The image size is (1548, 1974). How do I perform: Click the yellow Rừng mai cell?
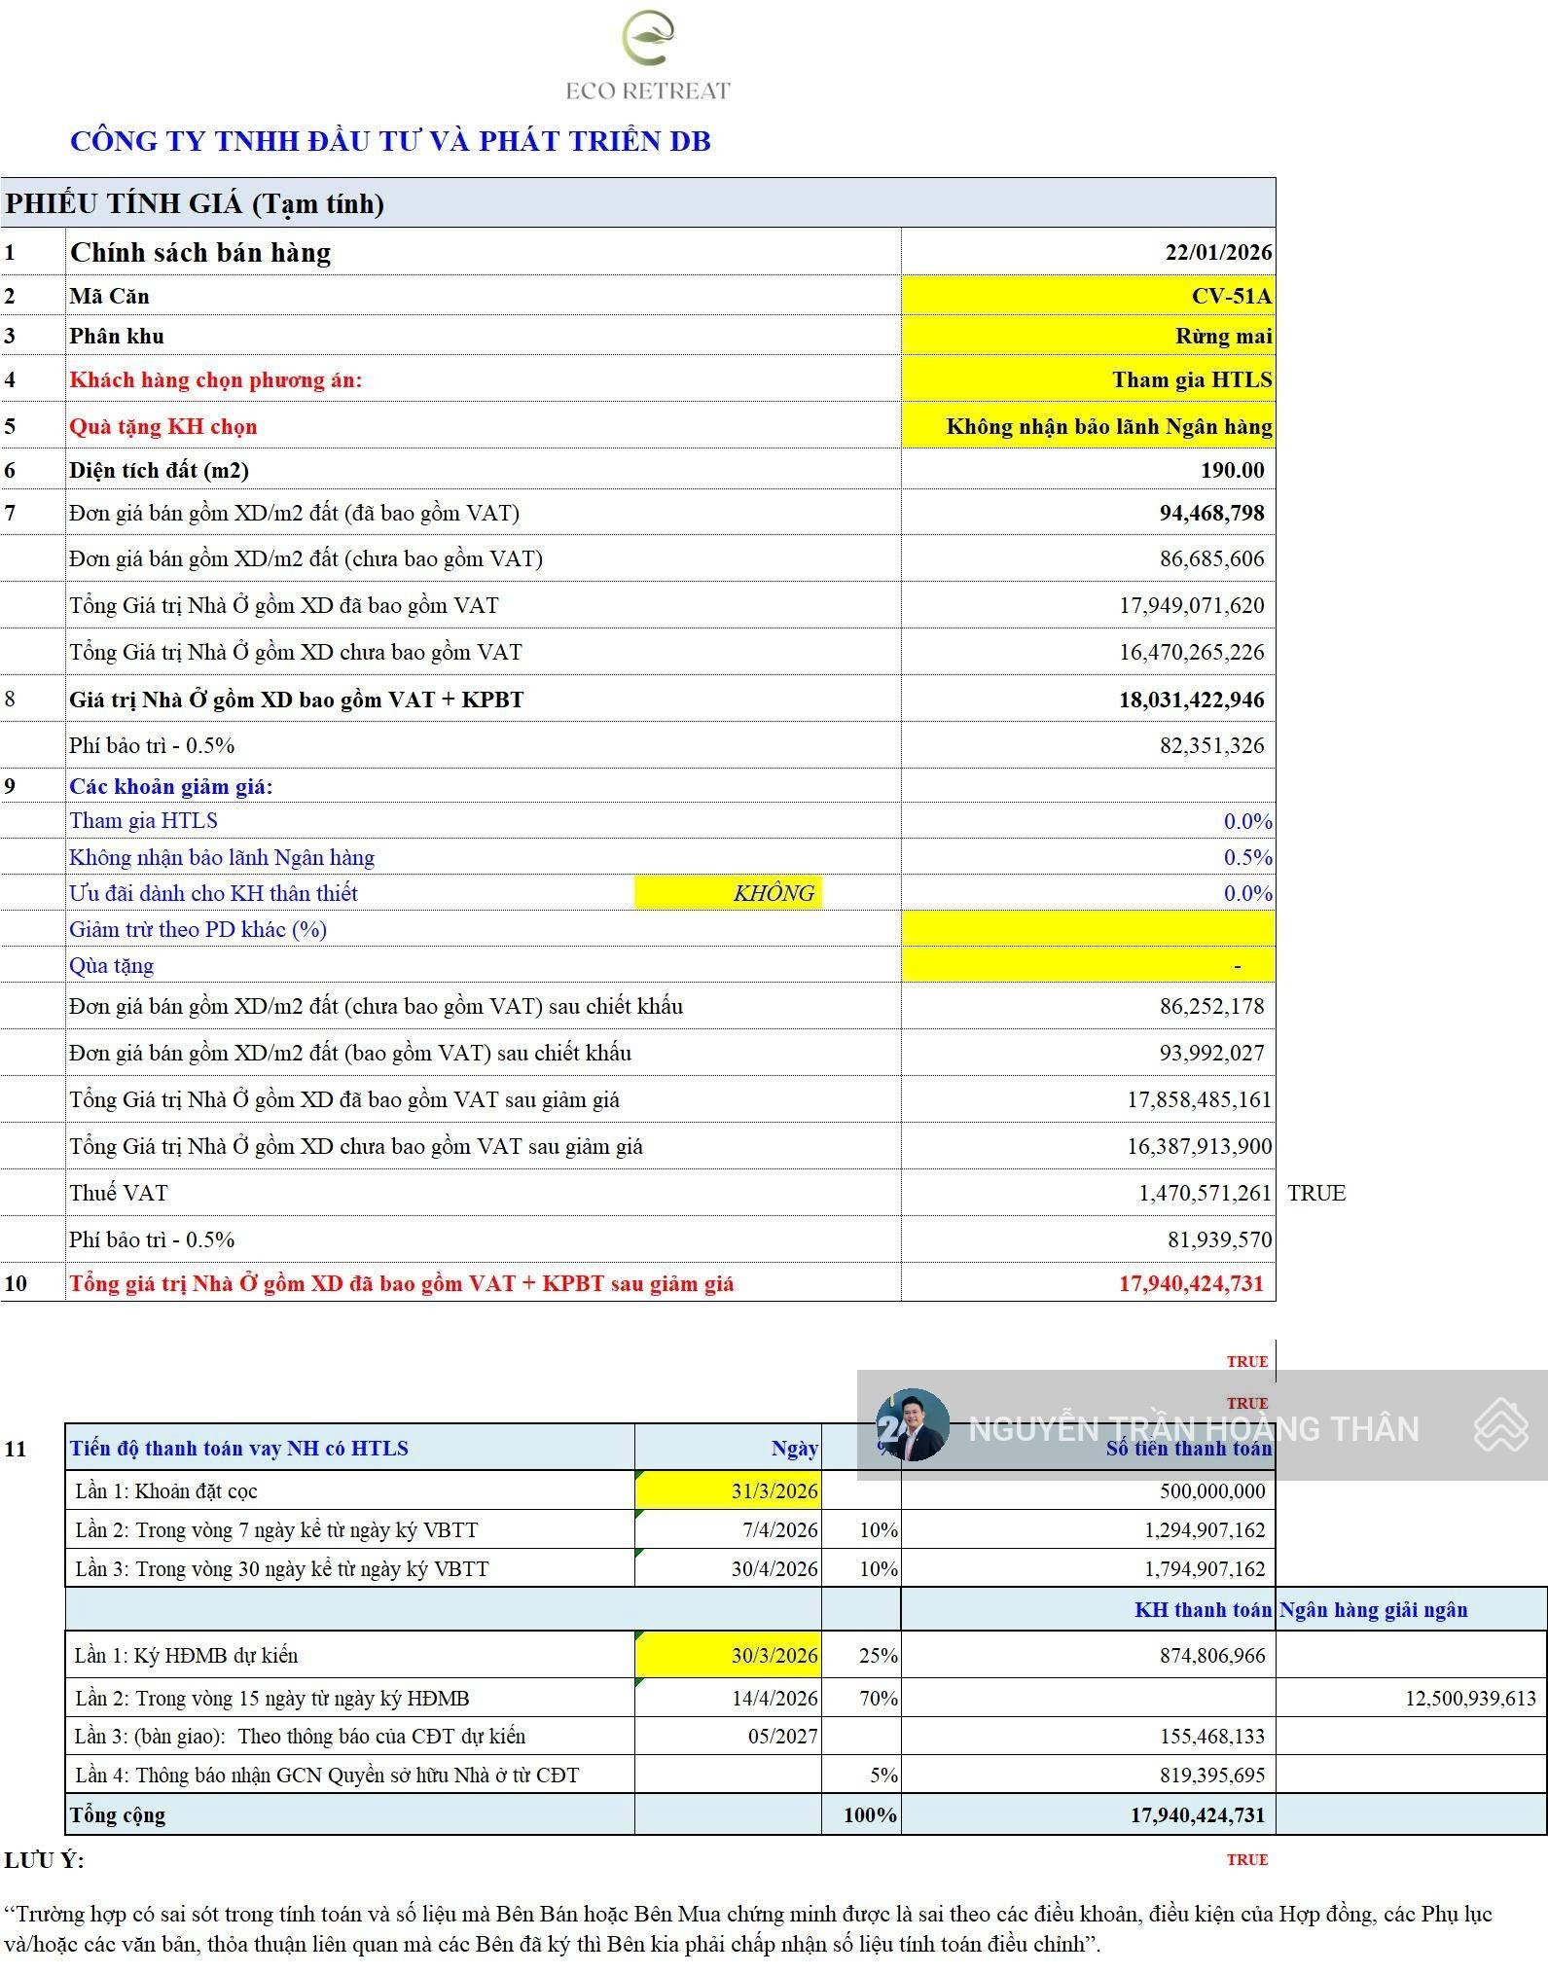(x=1088, y=336)
